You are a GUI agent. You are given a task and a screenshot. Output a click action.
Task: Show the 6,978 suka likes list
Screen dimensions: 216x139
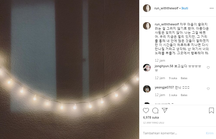pyautogui.click(x=151, y=117)
